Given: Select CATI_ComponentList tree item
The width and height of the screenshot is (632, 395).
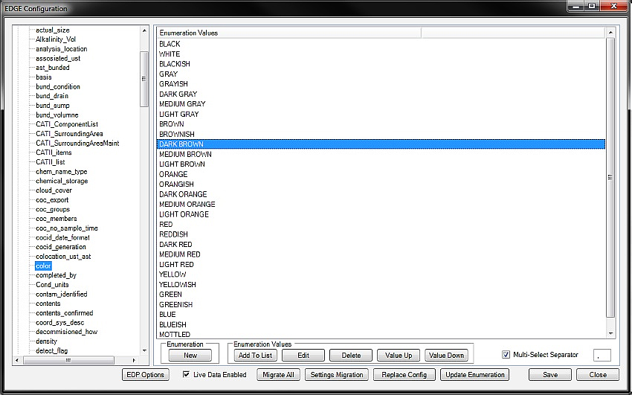Looking at the screenshot, I should (66, 124).
